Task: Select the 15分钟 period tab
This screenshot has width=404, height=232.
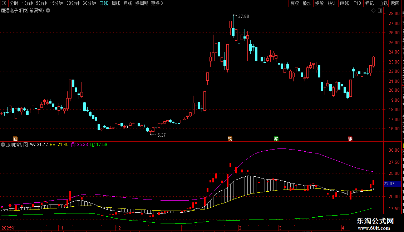Action: (56, 3)
